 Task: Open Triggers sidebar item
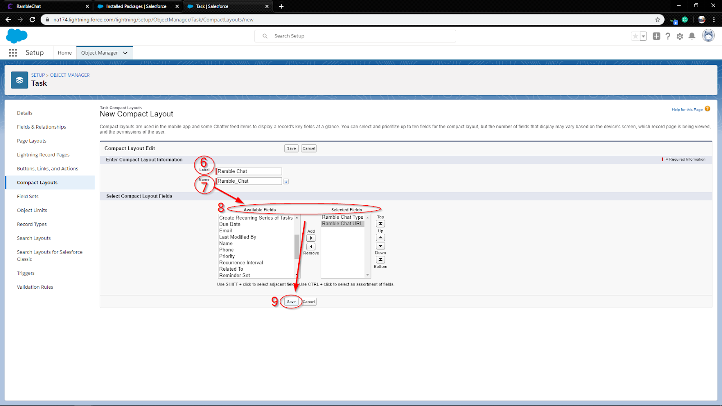pyautogui.click(x=26, y=273)
